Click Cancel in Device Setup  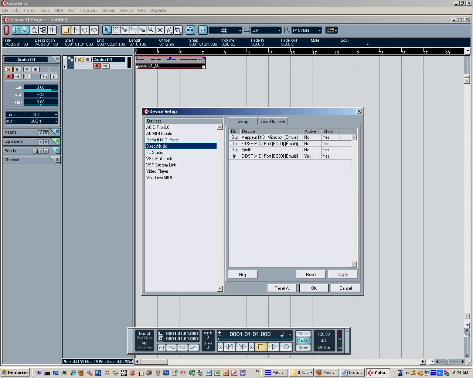[346, 288]
